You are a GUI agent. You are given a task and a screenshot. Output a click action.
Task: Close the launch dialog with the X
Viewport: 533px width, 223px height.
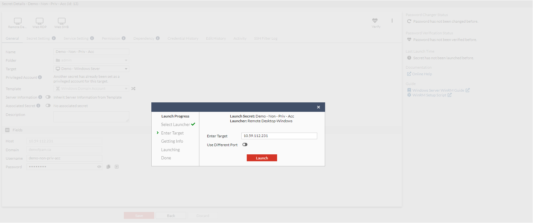[x=318, y=107]
